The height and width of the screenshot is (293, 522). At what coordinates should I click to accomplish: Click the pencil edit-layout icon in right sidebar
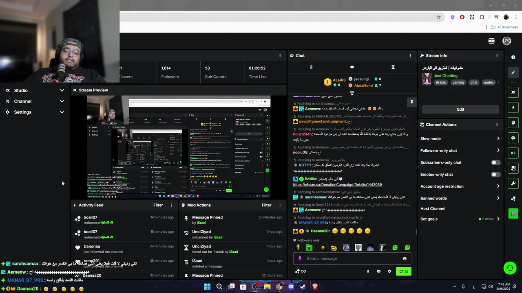(513, 72)
